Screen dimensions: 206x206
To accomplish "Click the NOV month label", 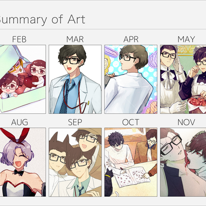I will [x=186, y=123].
